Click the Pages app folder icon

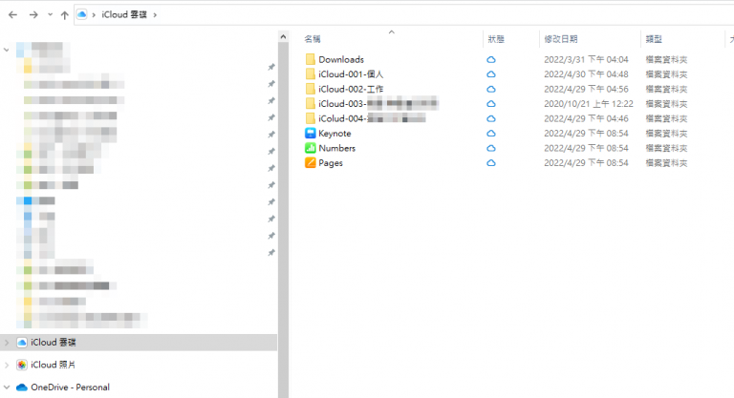(310, 163)
